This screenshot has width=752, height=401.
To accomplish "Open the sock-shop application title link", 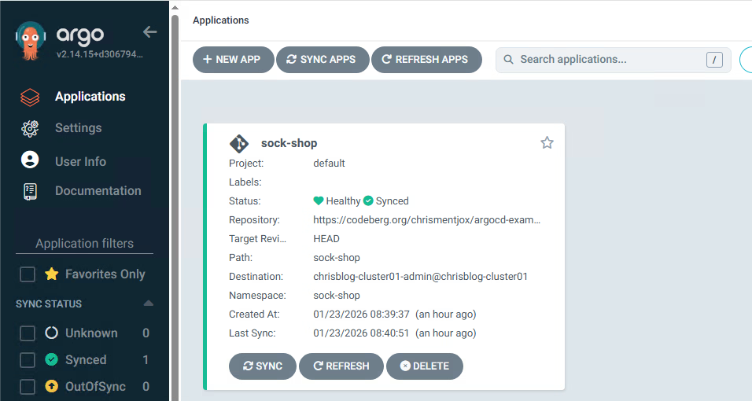I will coord(289,143).
